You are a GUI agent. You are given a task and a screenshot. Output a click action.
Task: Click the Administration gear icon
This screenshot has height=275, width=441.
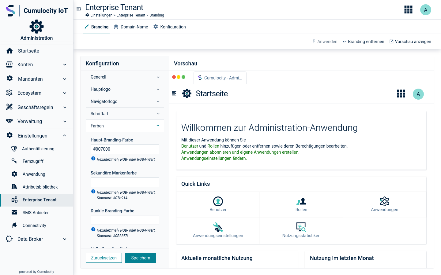point(36,27)
